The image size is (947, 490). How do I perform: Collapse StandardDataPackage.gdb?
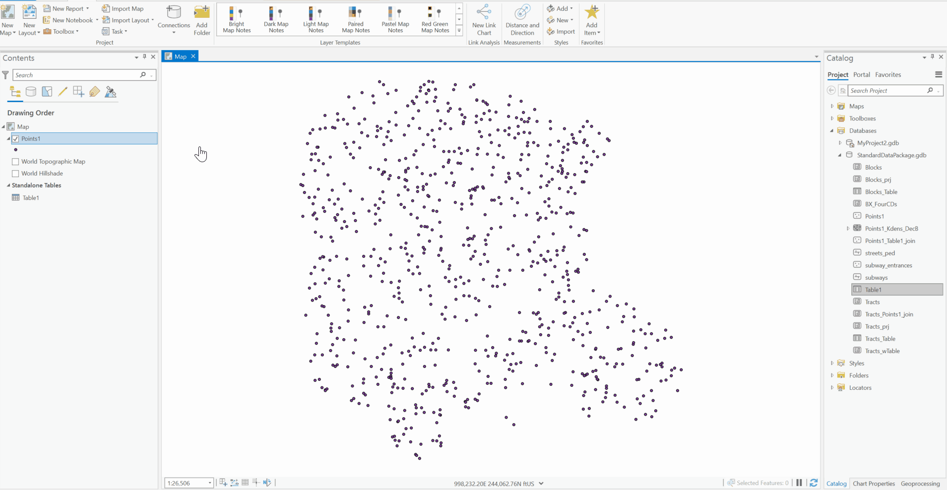tap(840, 155)
